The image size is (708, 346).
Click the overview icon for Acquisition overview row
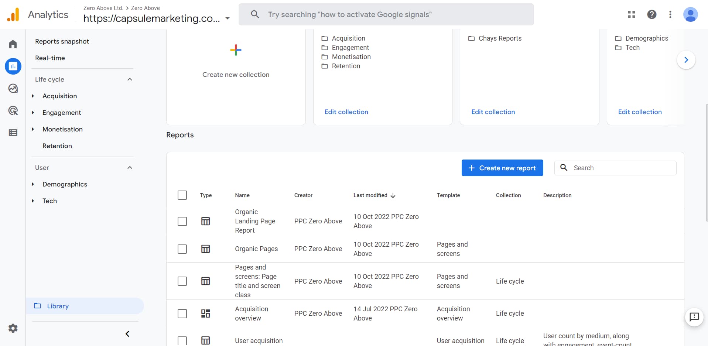point(205,314)
